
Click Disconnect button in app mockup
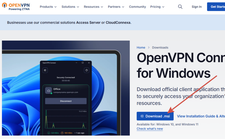point(66,101)
